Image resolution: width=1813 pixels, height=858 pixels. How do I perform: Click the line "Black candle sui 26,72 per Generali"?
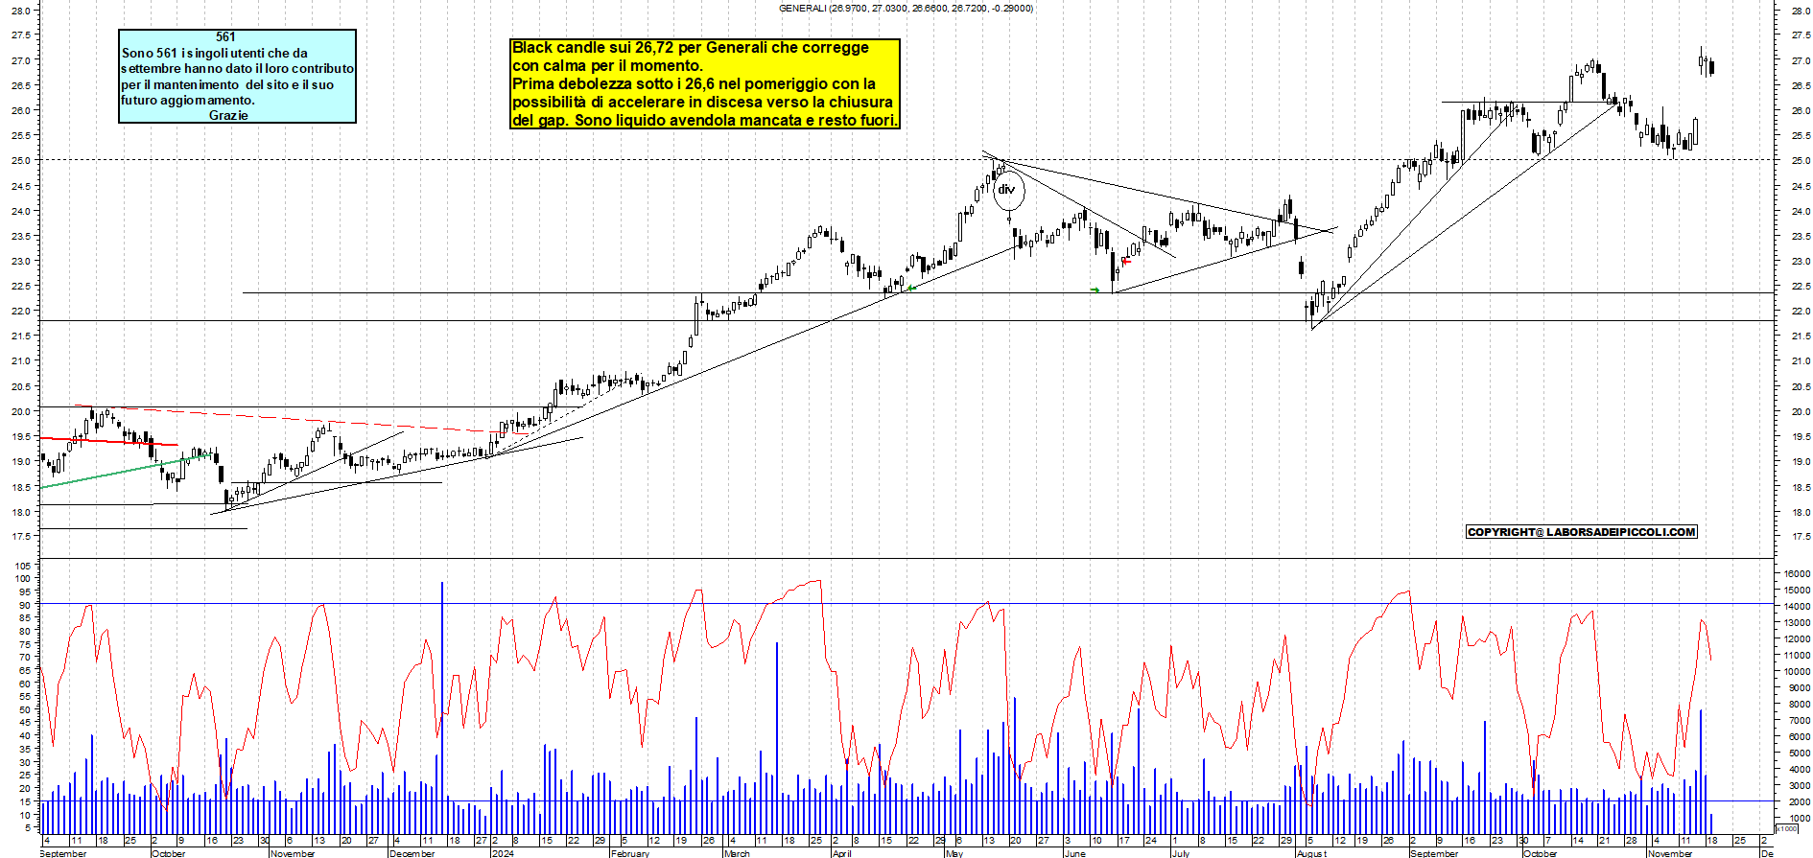pyautogui.click(x=691, y=47)
